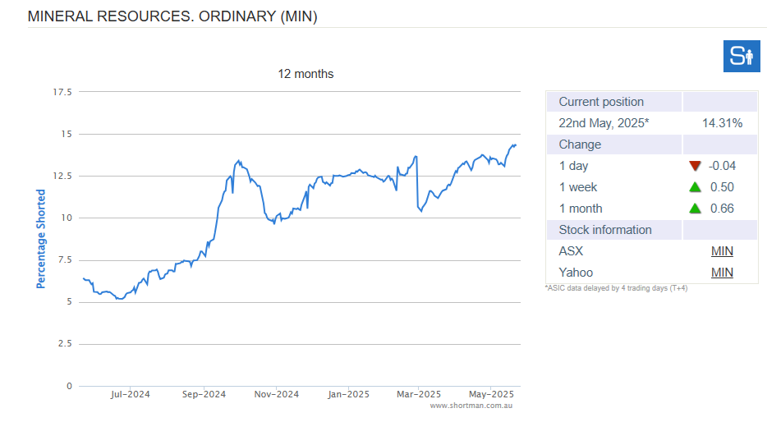
Task: Click the green up arrow for 1 week
Action: pos(695,187)
